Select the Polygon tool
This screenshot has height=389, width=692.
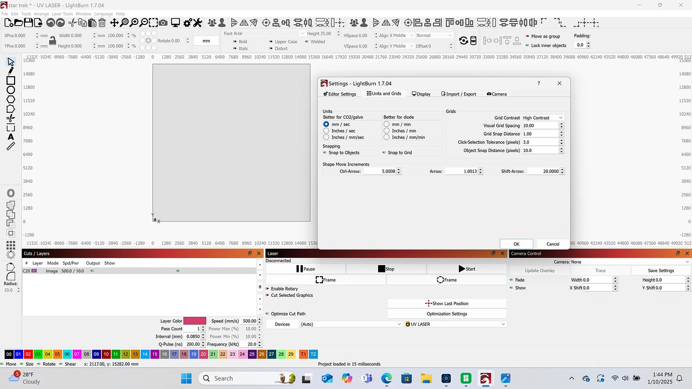point(11,99)
